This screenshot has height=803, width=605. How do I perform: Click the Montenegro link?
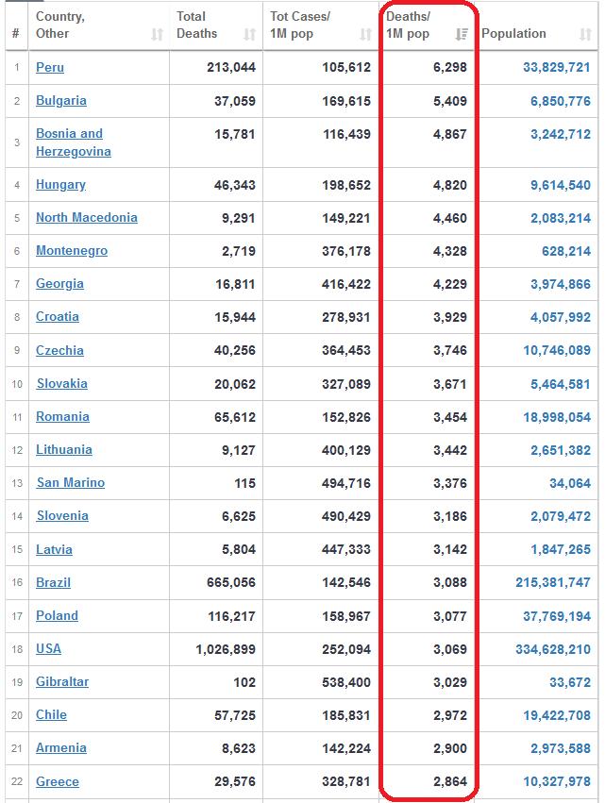point(72,251)
